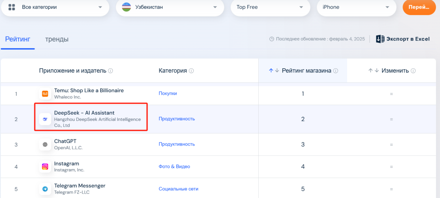
Task: Click publisher Instagram, Inc.
Action: click(69, 170)
